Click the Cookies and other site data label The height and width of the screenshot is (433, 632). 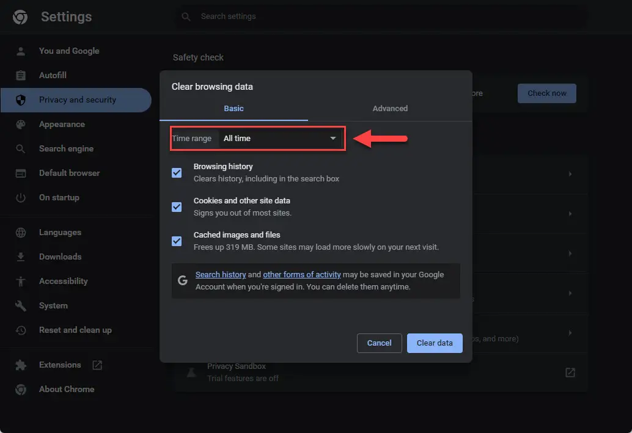pos(242,201)
